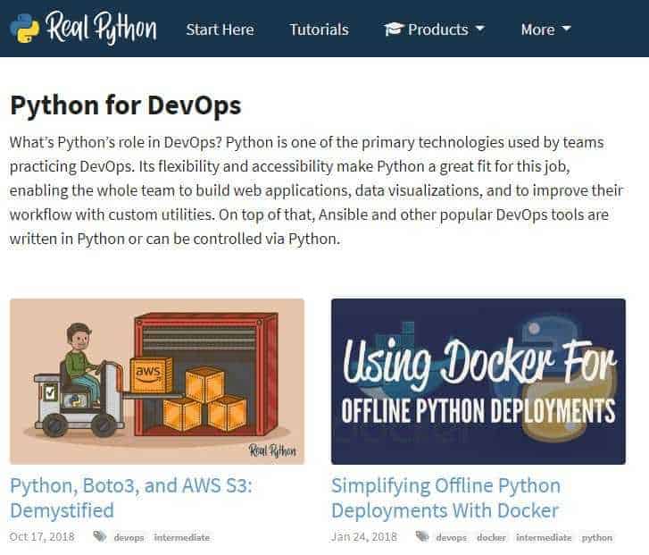
Task: Click the 'Jan 24, 2018' date text
Action: (364, 537)
